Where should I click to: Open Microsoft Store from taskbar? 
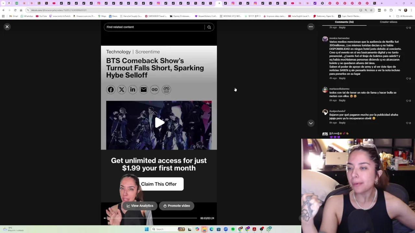(219, 229)
